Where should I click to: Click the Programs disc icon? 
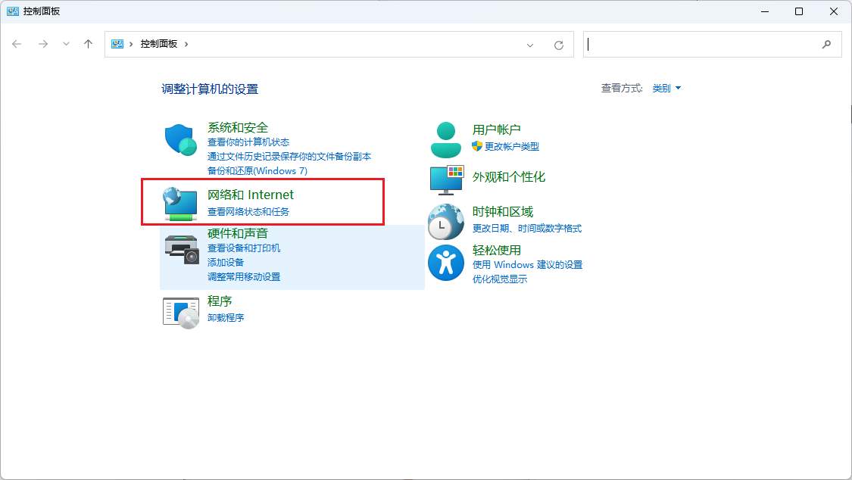pyautogui.click(x=181, y=311)
